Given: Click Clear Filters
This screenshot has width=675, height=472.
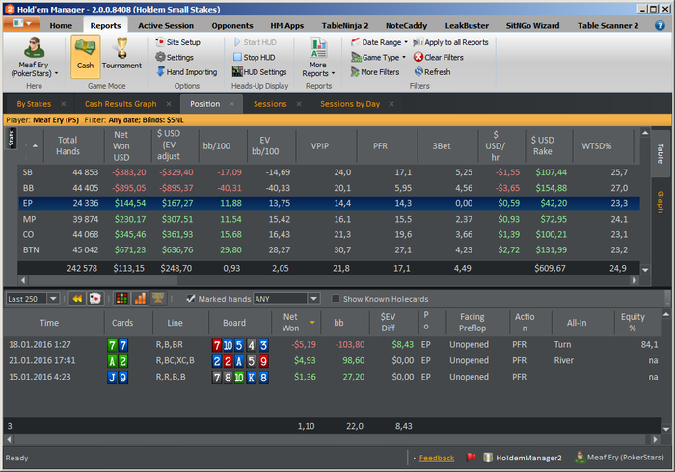Looking at the screenshot, I should tap(439, 57).
